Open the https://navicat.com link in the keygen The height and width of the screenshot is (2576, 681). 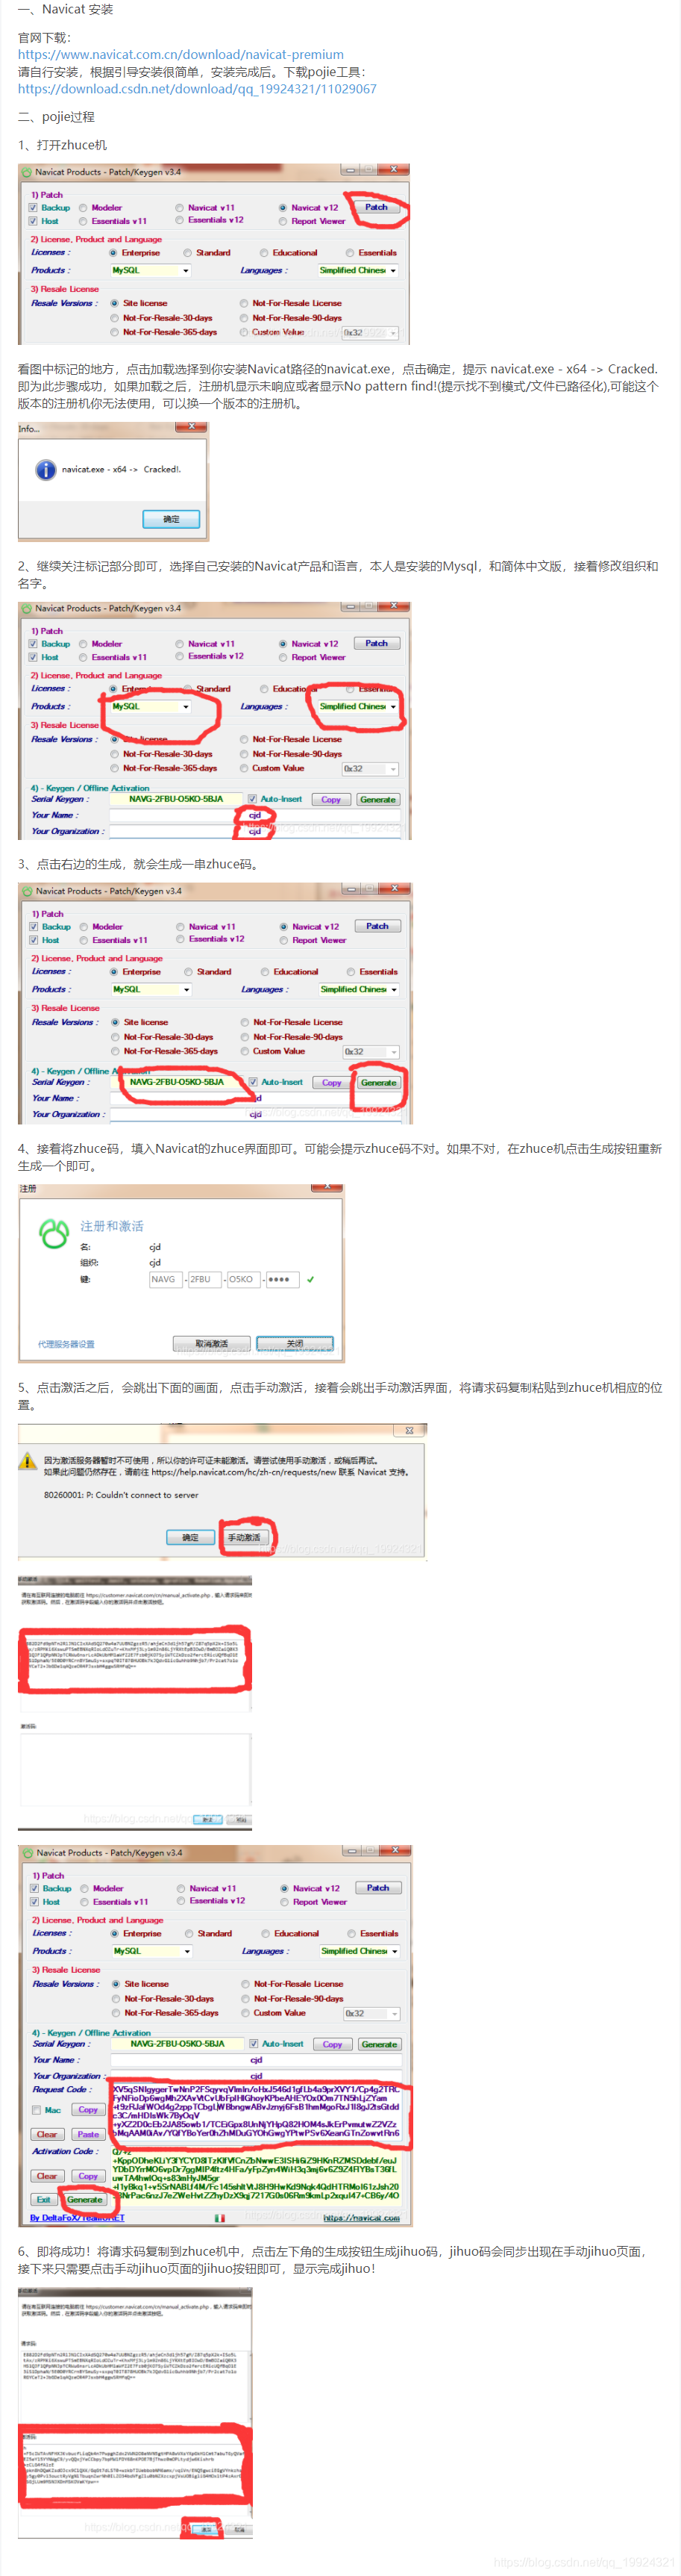pos(362,2217)
